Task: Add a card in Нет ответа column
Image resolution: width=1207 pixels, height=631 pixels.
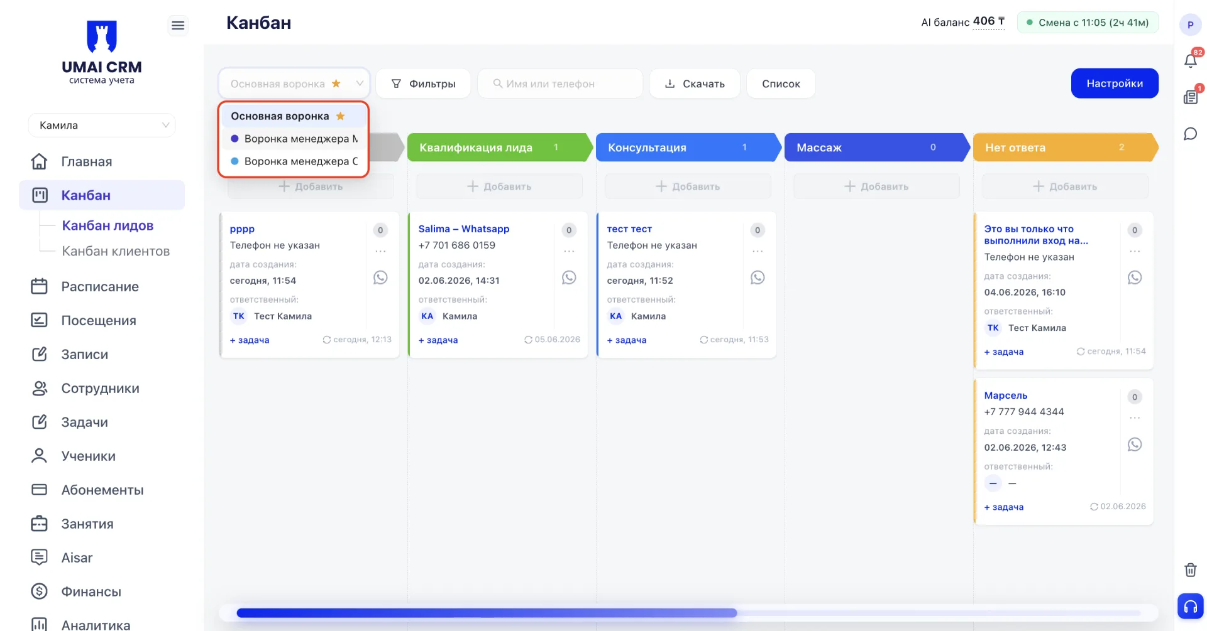Action: 1065,186
